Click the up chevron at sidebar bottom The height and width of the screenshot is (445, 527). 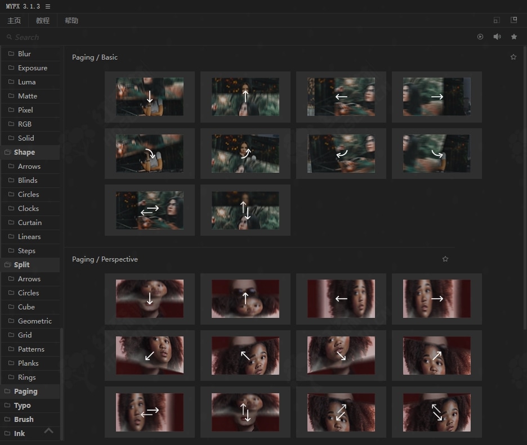(x=49, y=430)
